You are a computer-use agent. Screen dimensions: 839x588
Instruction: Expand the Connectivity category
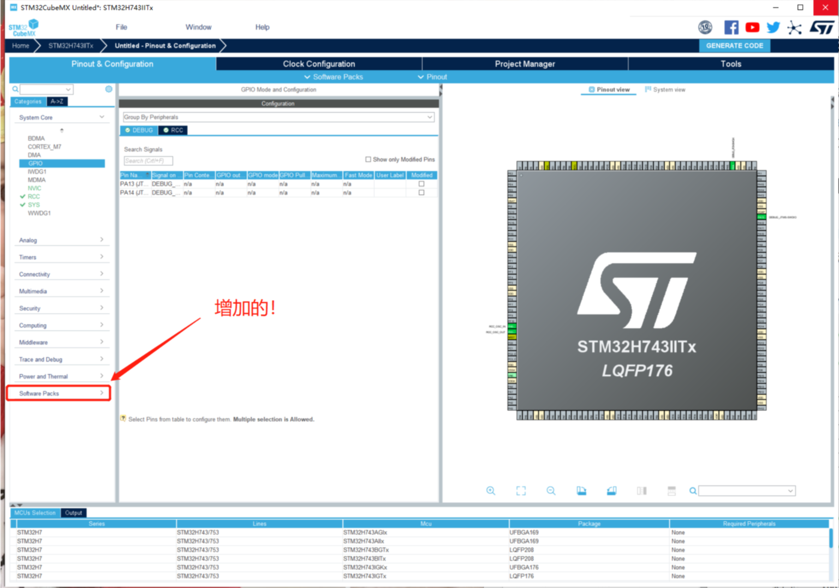click(61, 274)
